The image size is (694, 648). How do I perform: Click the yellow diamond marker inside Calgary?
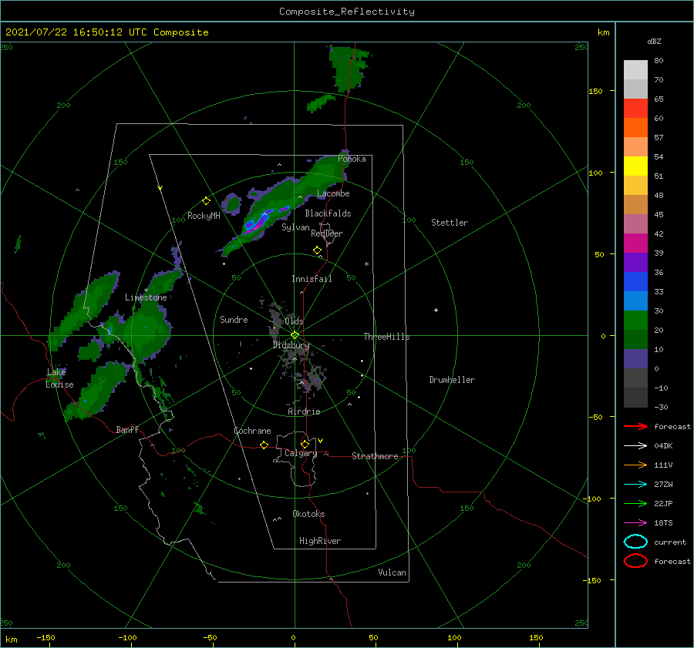pyautogui.click(x=305, y=444)
